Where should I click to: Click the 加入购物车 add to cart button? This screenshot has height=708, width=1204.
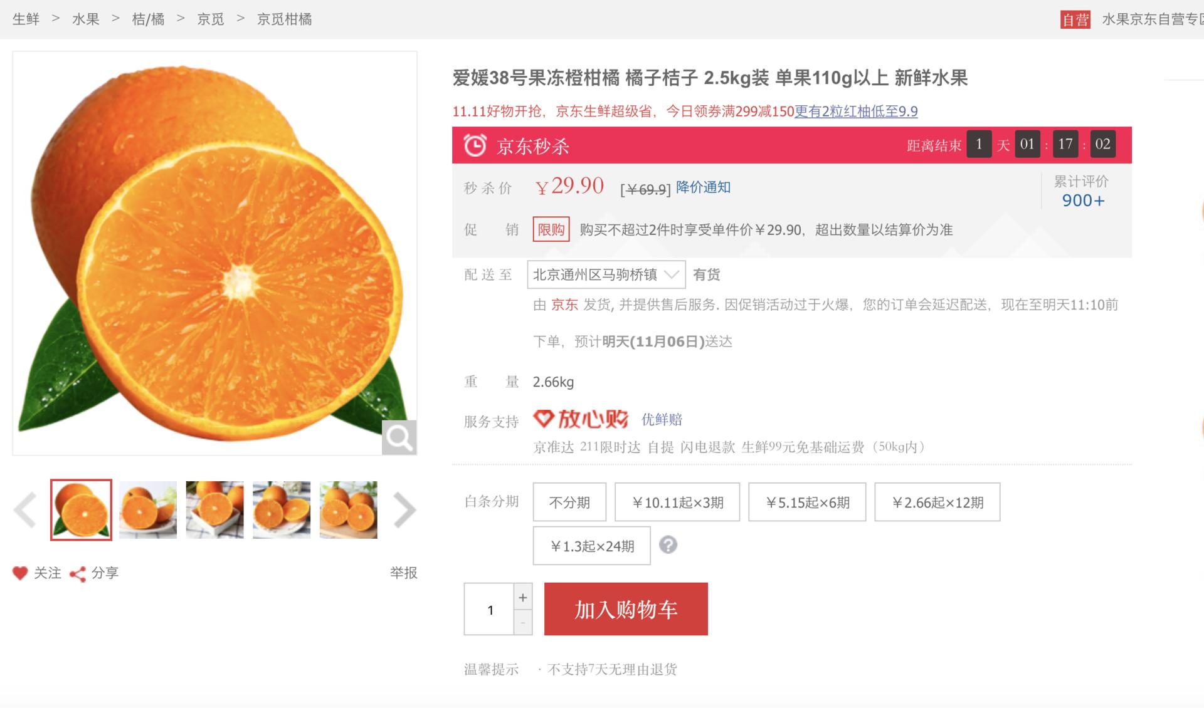626,608
